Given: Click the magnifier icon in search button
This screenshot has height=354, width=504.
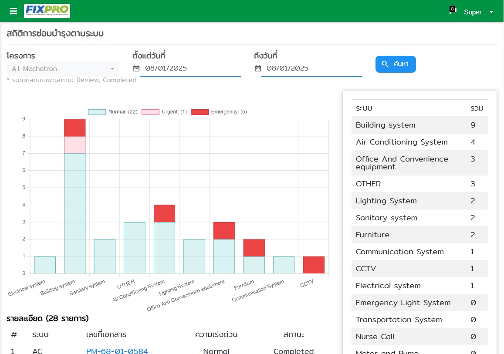Looking at the screenshot, I should point(385,64).
